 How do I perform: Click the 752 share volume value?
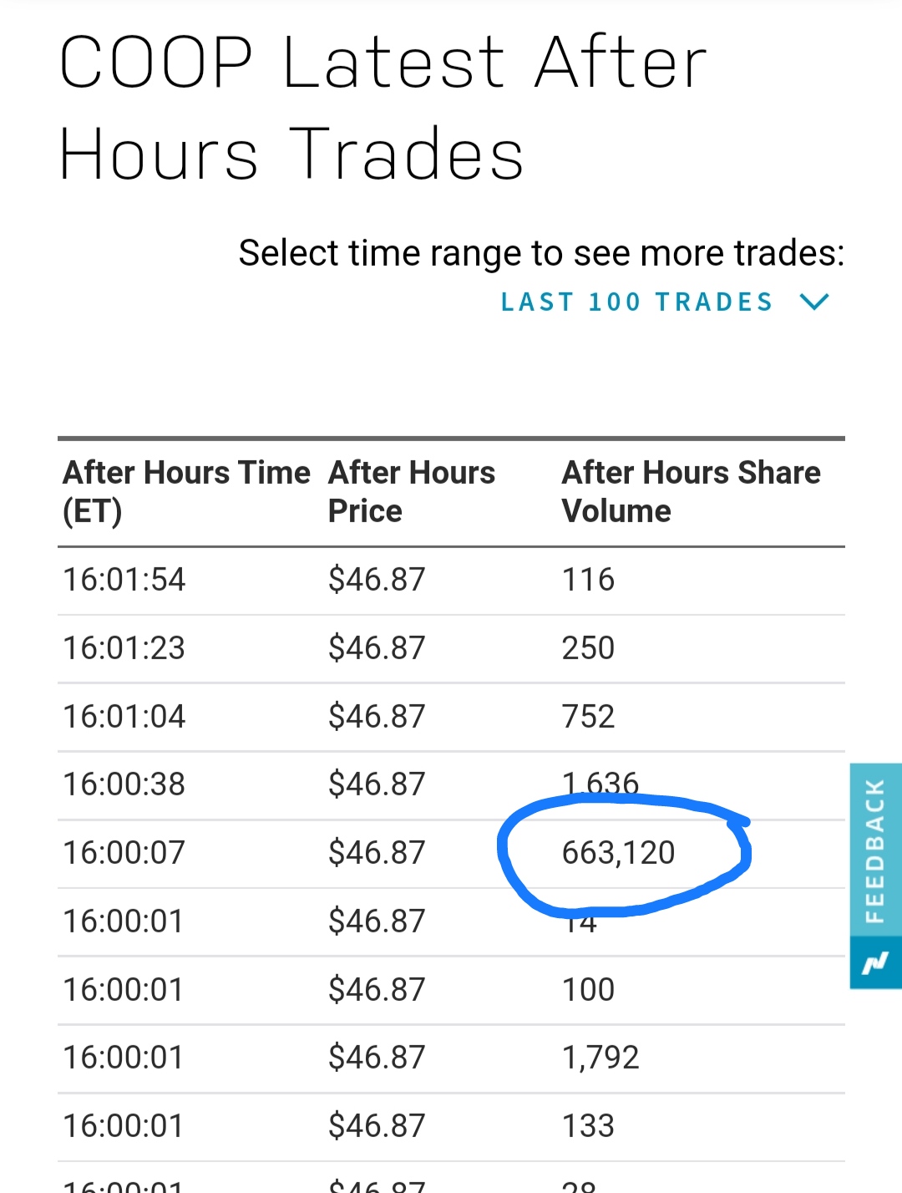tap(588, 717)
